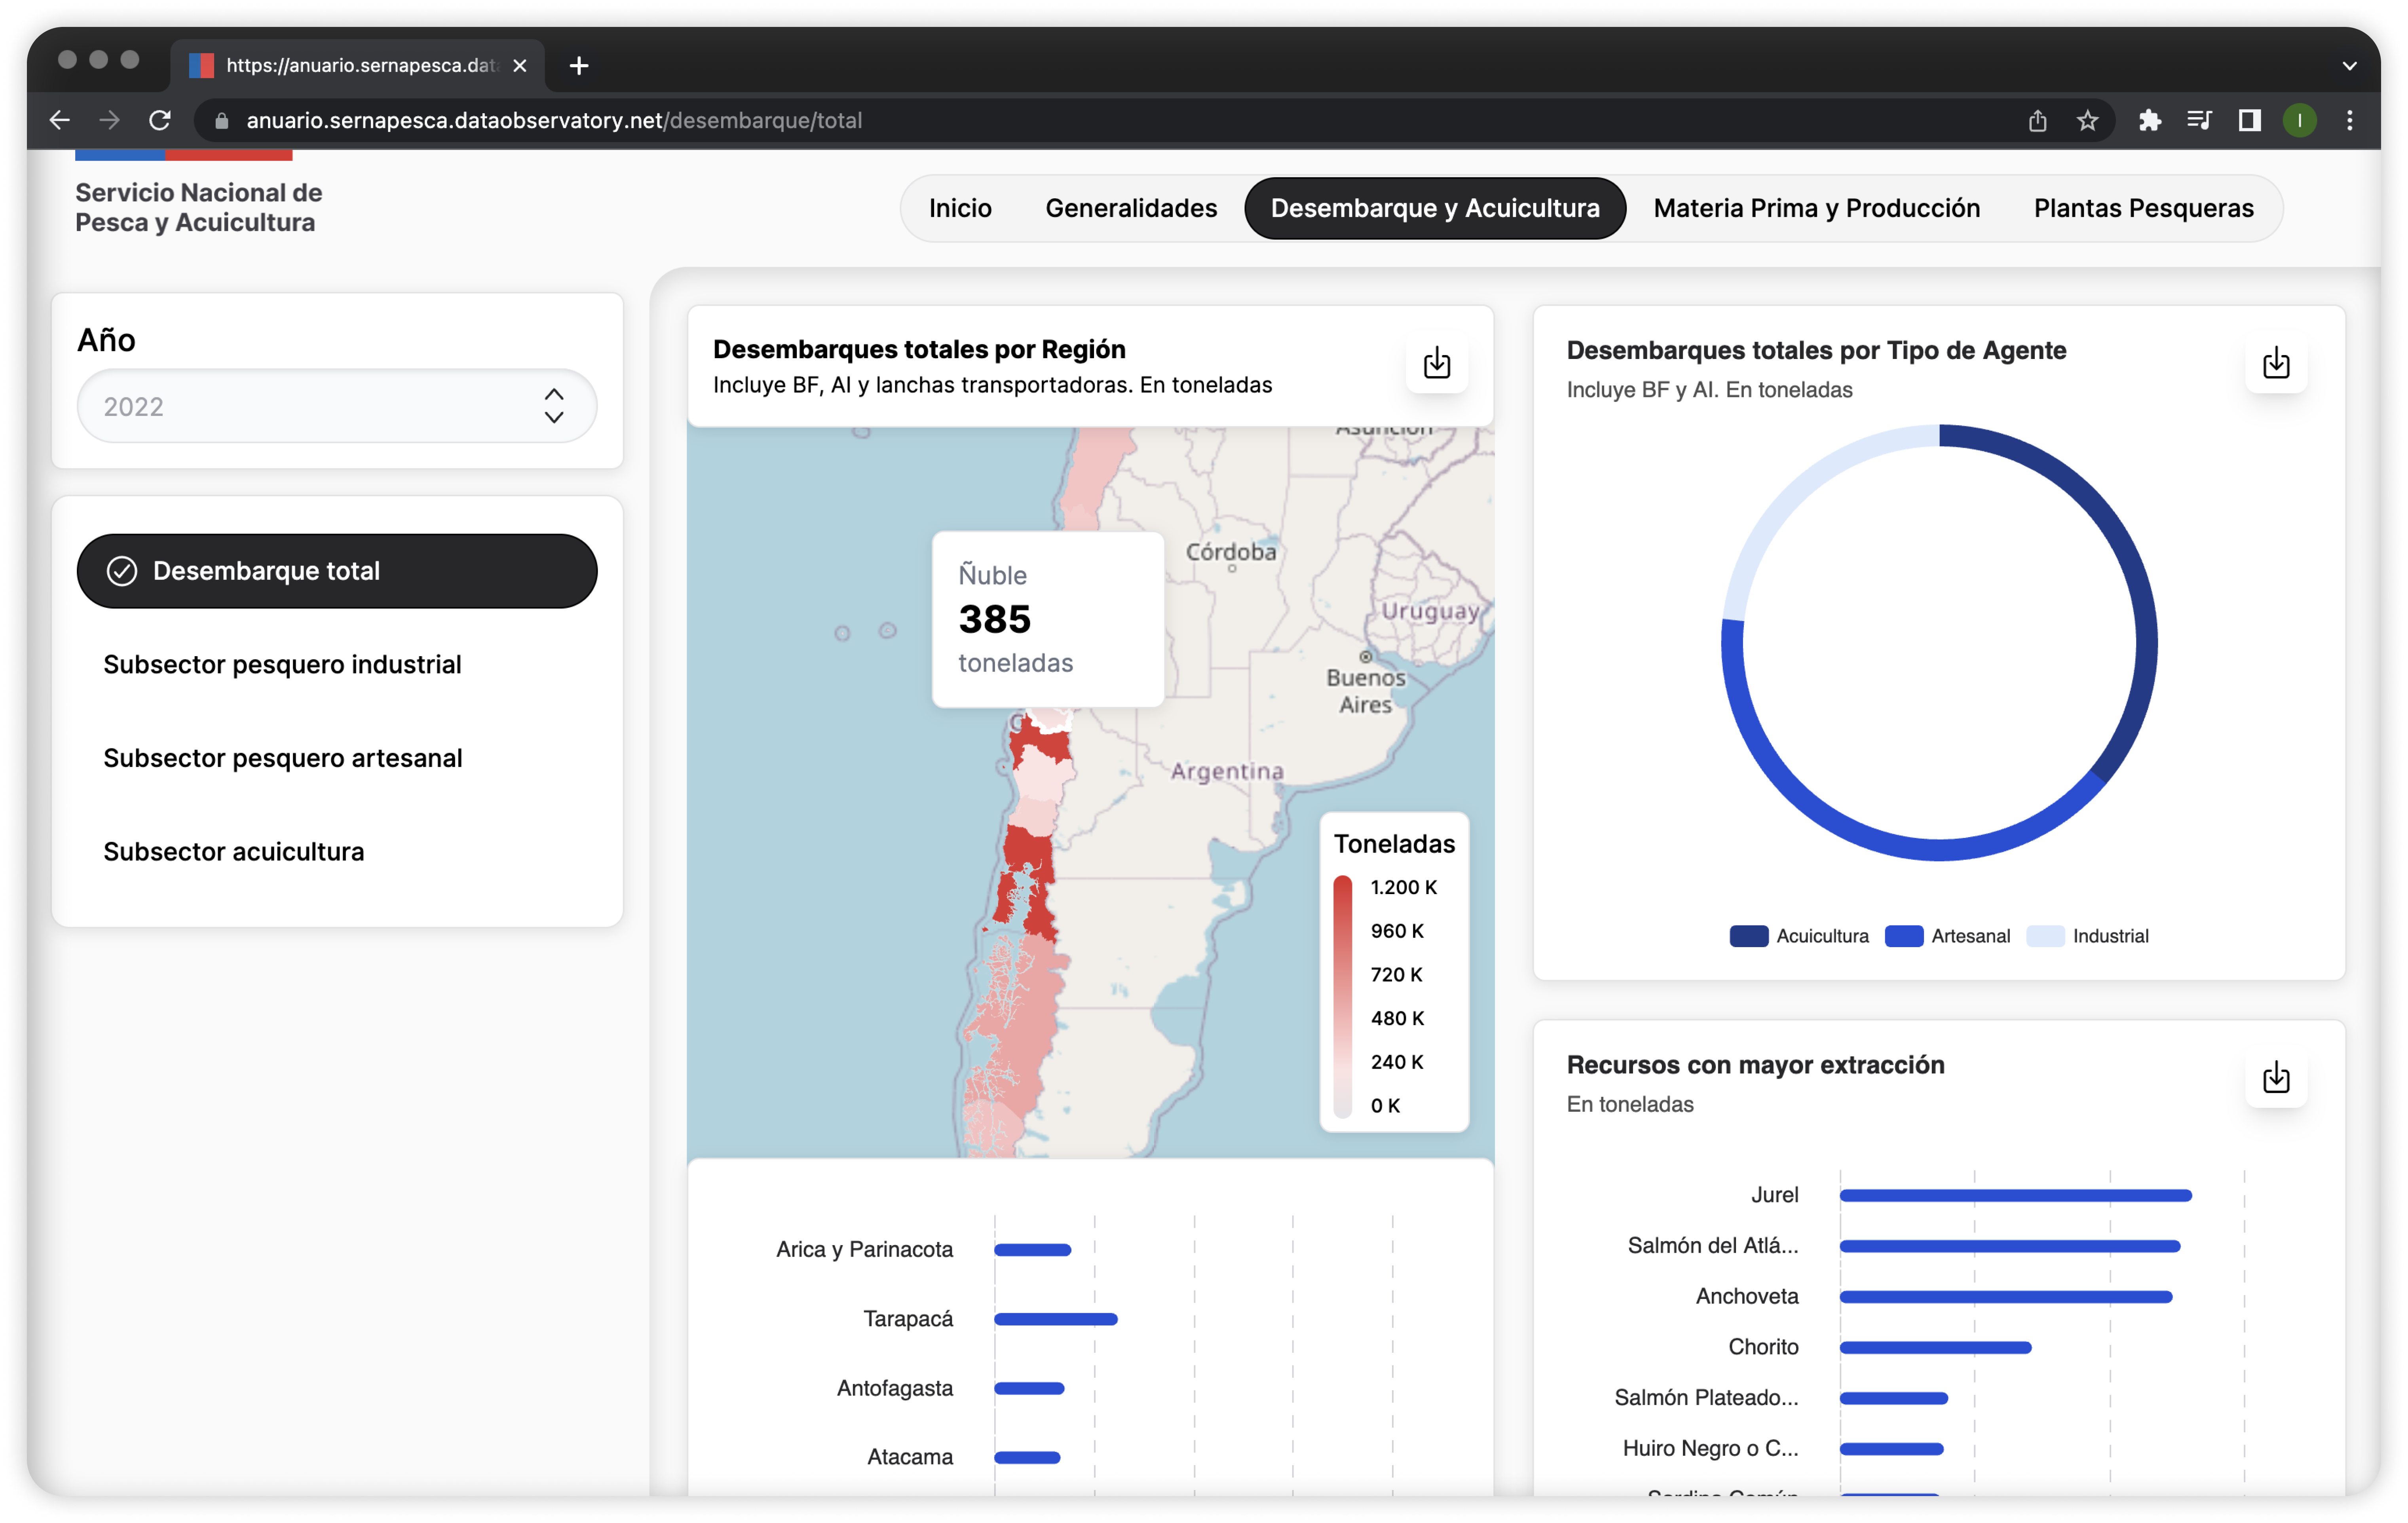2408x1523 pixels.
Task: Click the Salmón Plateado... bar
Action: (1893, 1398)
